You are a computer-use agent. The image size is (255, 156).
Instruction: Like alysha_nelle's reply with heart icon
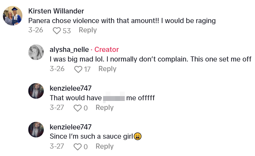78,69
